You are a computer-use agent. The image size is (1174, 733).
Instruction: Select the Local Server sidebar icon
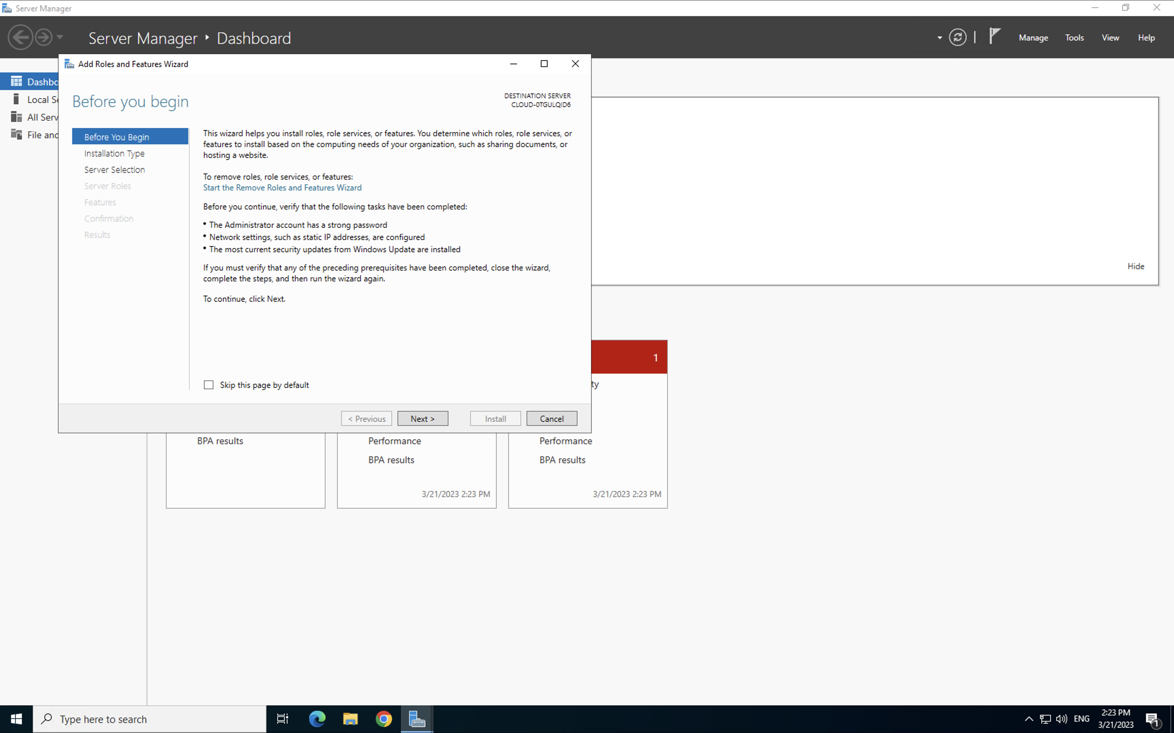point(17,99)
